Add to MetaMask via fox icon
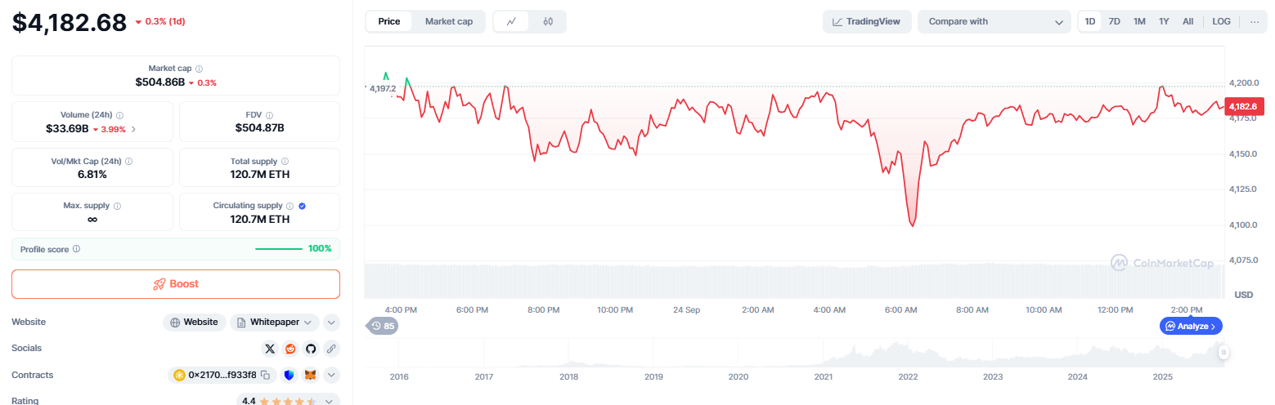 click(x=311, y=376)
